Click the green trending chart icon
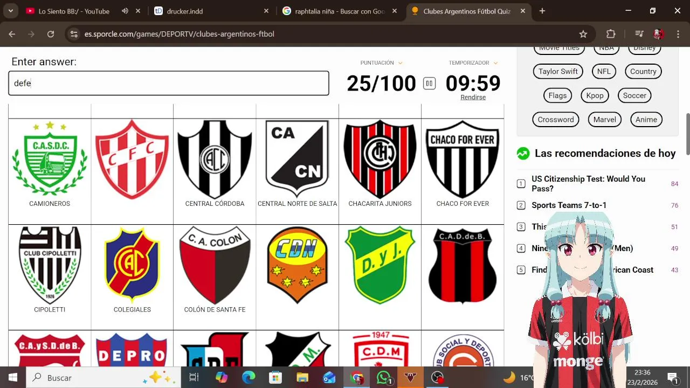Viewport: 690px width, 388px height. (x=523, y=154)
